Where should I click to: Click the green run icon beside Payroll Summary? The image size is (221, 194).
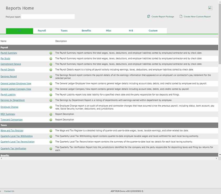[51, 53]
